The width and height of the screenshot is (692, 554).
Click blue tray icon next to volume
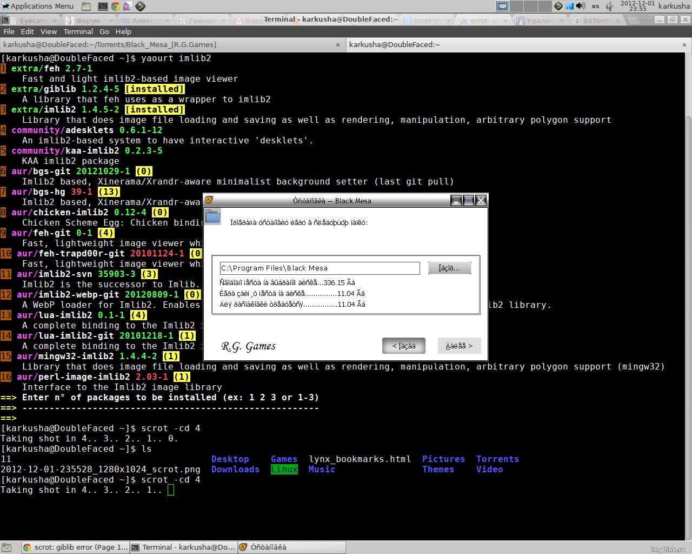(569, 6)
